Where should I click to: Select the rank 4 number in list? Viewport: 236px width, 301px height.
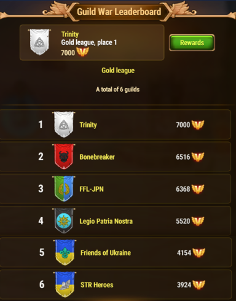point(41,221)
